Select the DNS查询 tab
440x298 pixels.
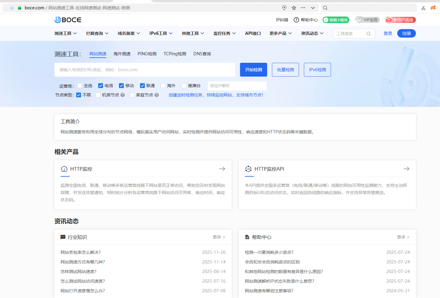tap(202, 54)
